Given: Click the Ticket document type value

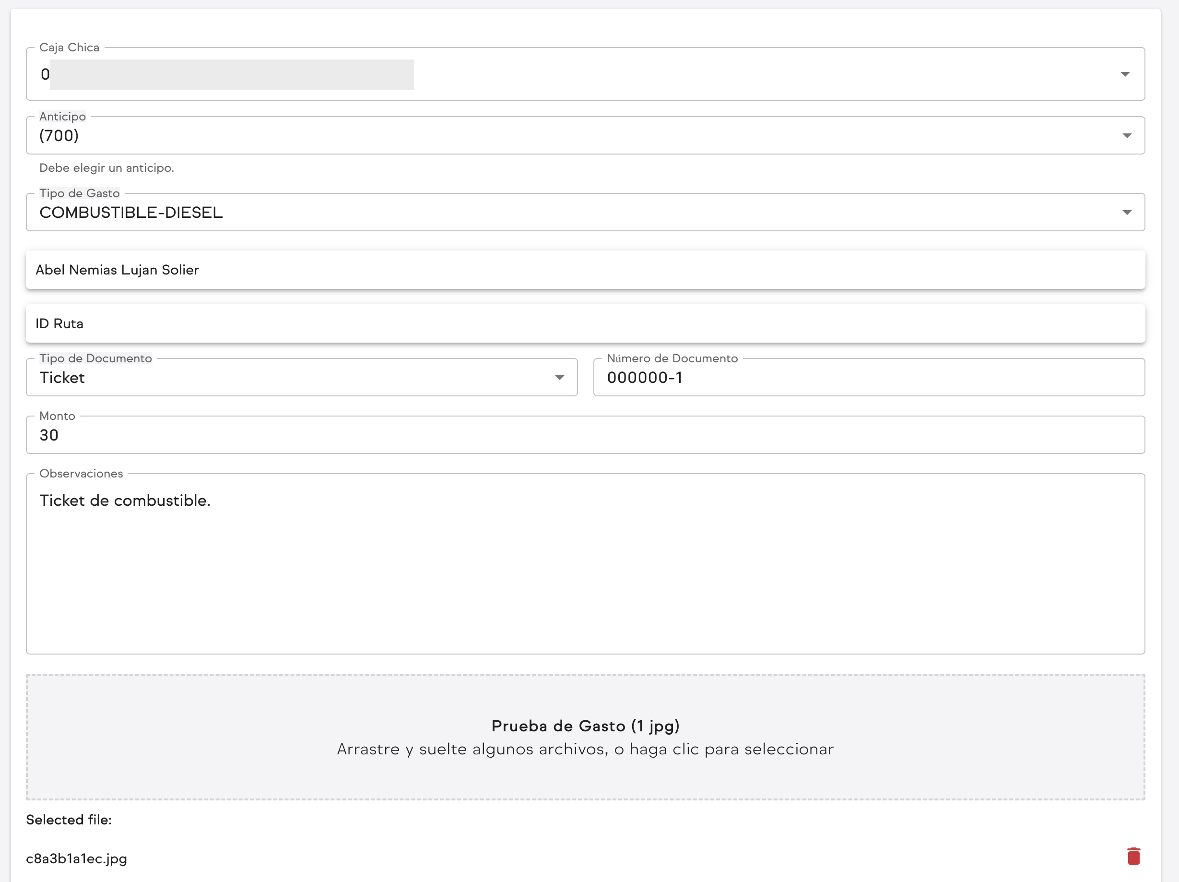Looking at the screenshot, I should pyautogui.click(x=62, y=378).
